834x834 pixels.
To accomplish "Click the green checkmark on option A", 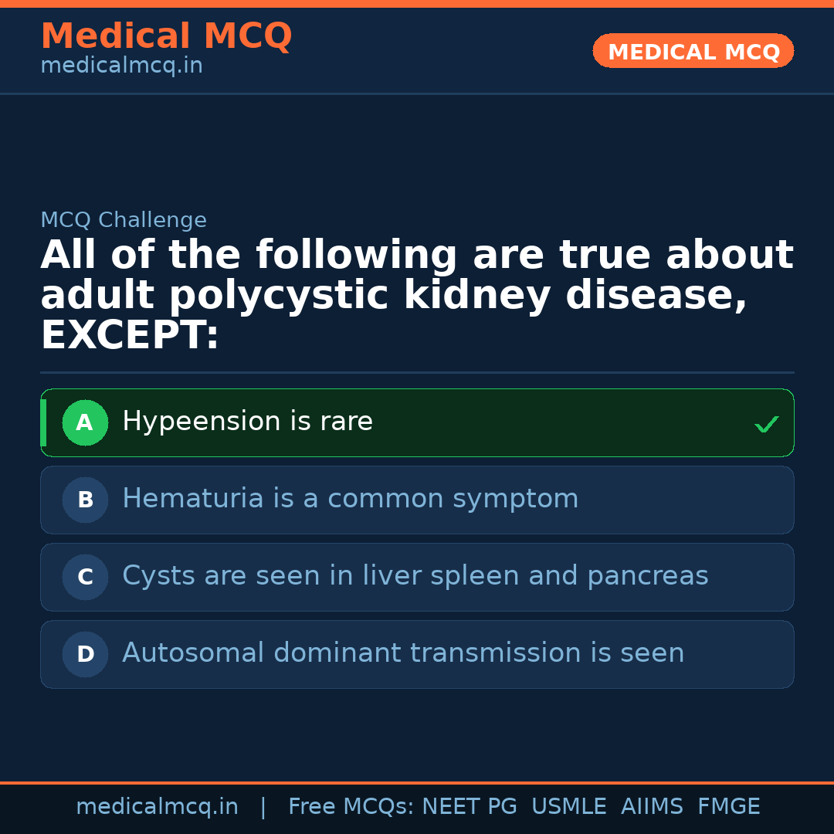I will (766, 424).
